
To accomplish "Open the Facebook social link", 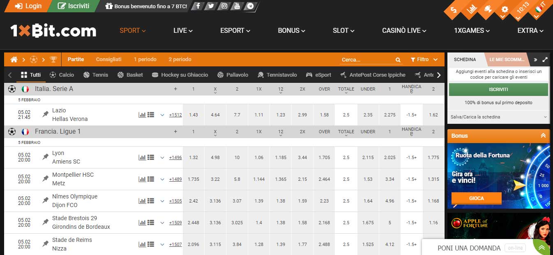I will [x=198, y=6].
